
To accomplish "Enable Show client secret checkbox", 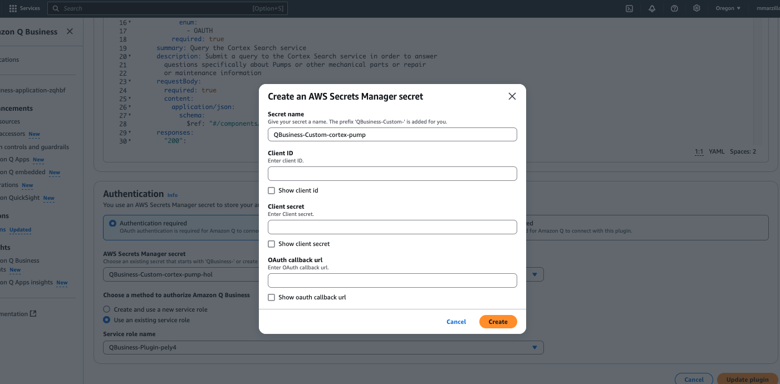I will point(272,244).
